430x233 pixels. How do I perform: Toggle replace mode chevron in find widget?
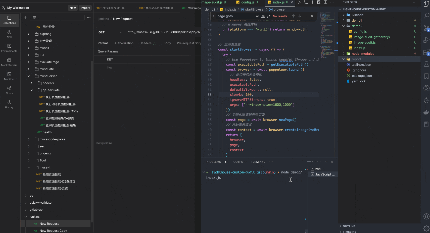tap(213, 16)
